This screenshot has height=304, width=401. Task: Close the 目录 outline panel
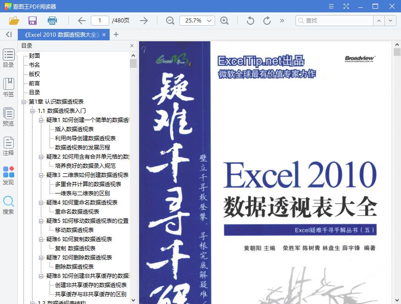(132, 46)
